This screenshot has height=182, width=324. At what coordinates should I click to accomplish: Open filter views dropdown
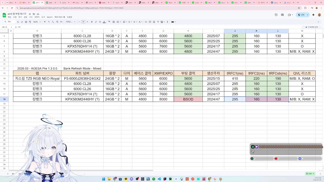point(162,22)
